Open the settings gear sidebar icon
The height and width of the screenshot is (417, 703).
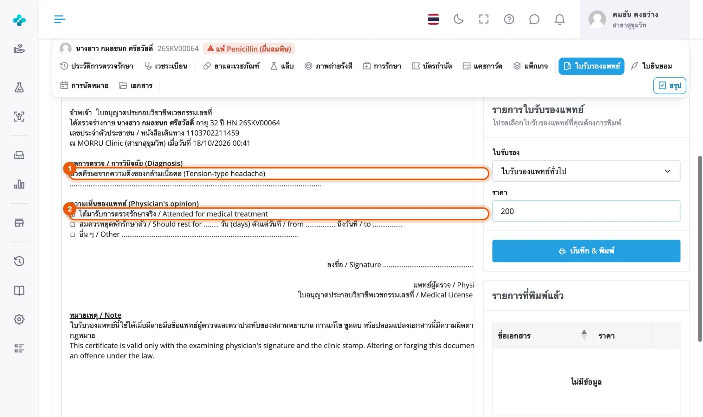click(x=19, y=319)
